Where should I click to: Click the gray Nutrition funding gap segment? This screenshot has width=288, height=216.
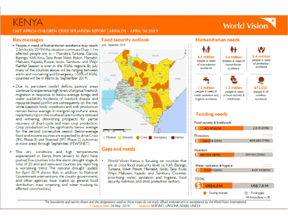click(254, 155)
